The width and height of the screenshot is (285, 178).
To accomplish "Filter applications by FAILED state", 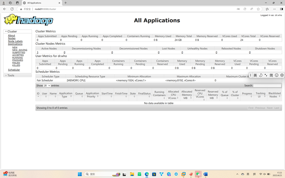I will [16, 63].
